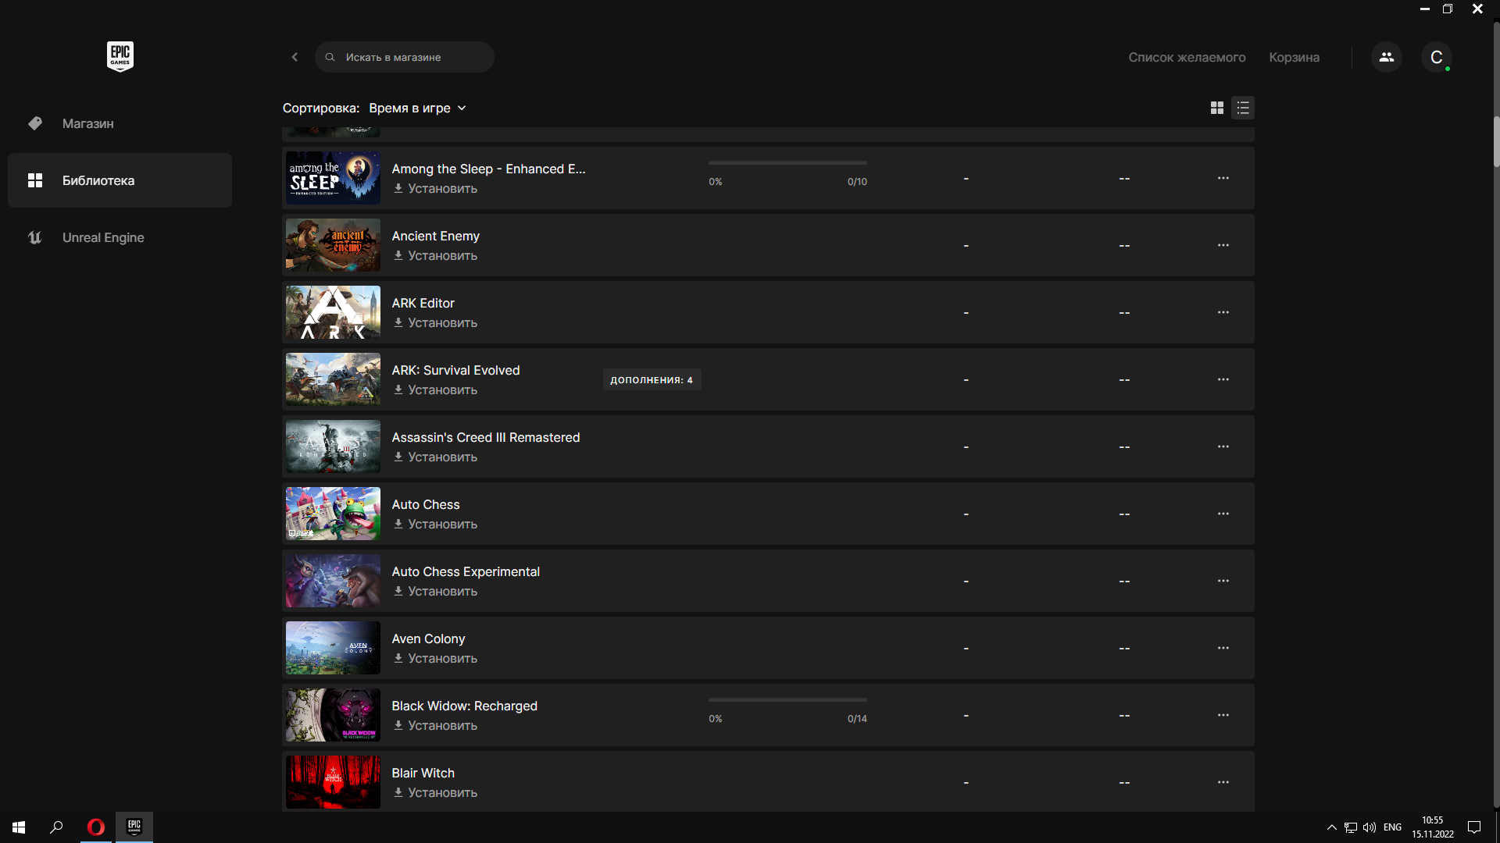Open options menu for Blair Witch

tap(1223, 782)
